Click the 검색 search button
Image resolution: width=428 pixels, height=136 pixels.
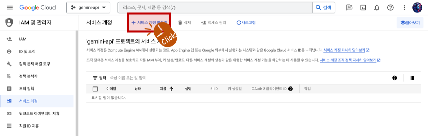(323, 7)
